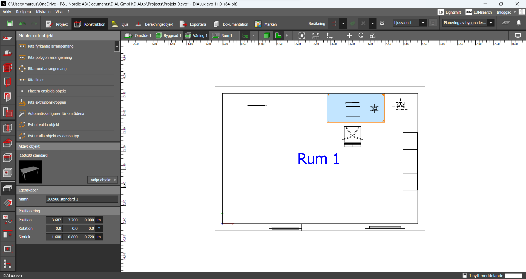Click Rita fyrkantig arrangemang
Screen dimensions: 526x279
click(65, 46)
